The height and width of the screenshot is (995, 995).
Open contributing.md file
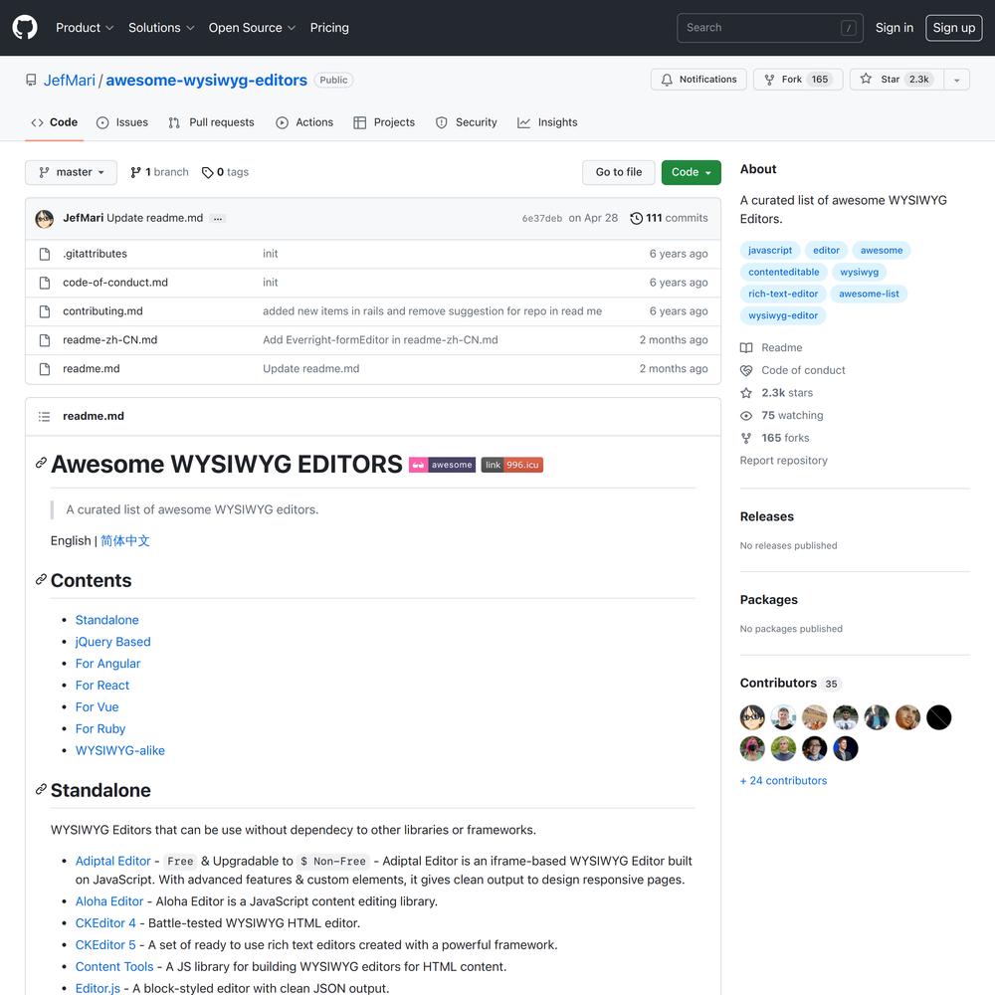pyautogui.click(x=102, y=310)
